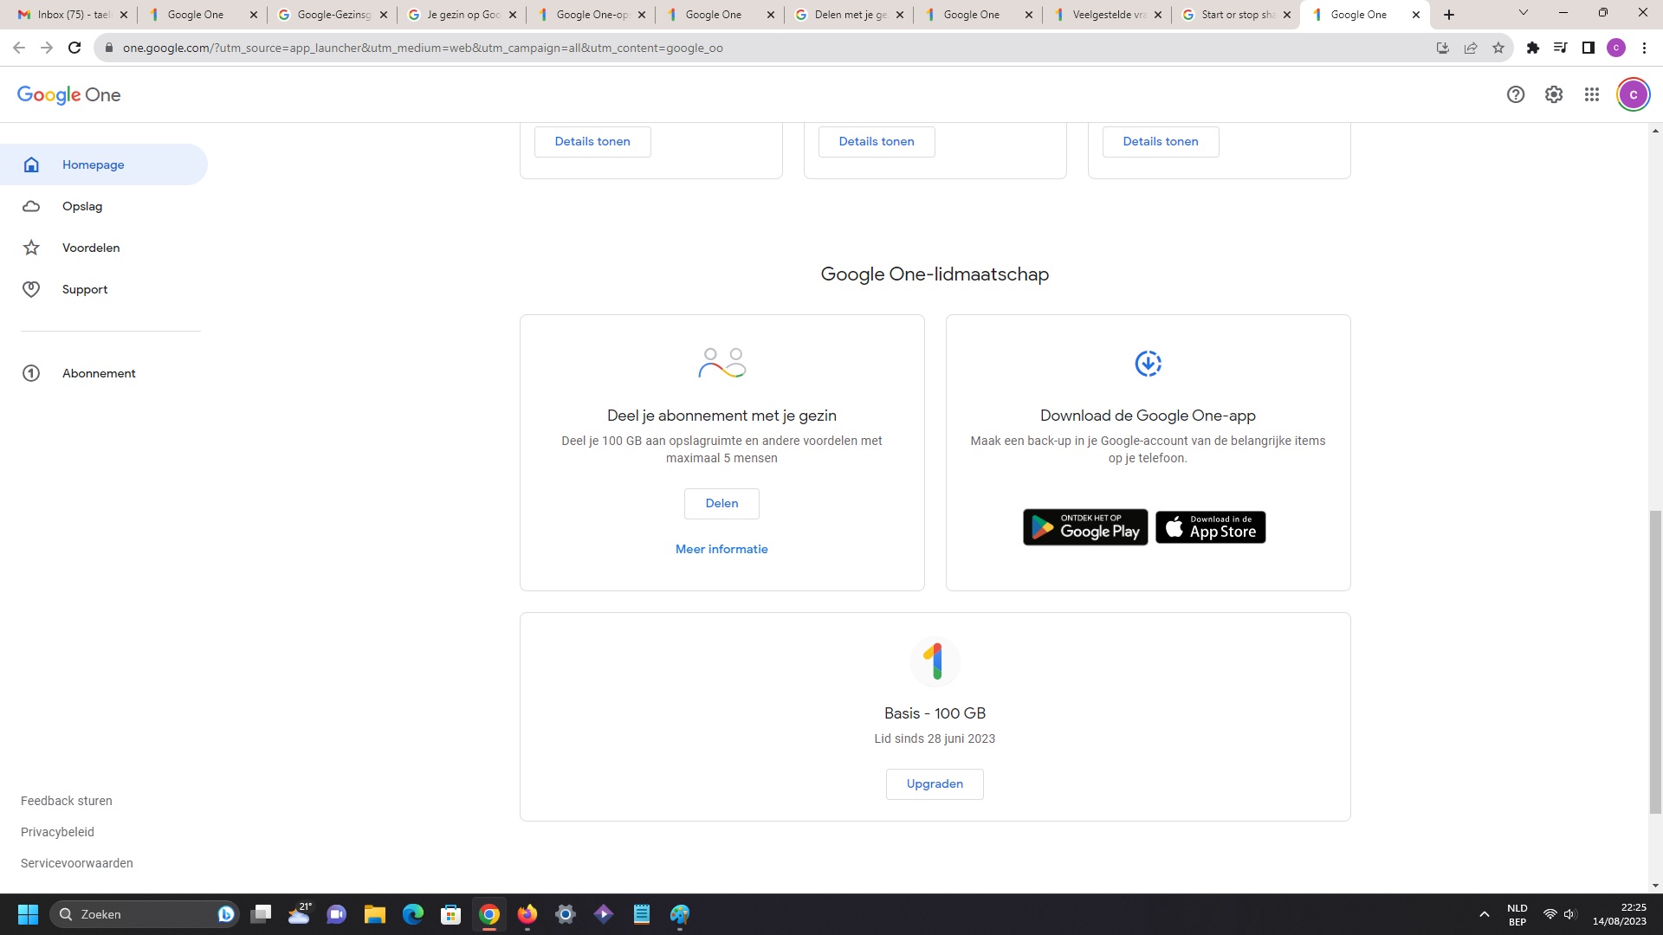Image resolution: width=1663 pixels, height=935 pixels.
Task: Open the Google account avatar menu
Action: pyautogui.click(x=1633, y=95)
